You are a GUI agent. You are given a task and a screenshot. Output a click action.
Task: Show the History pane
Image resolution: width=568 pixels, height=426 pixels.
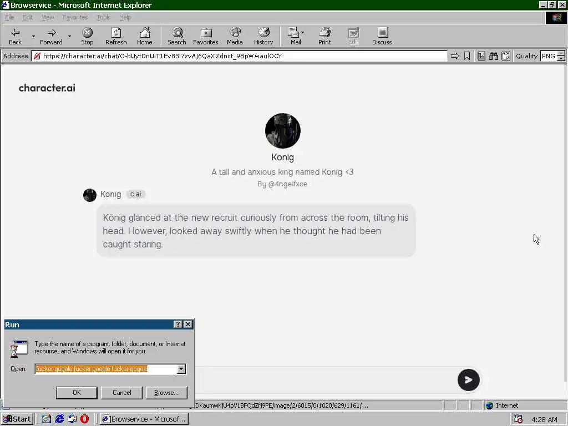click(263, 36)
